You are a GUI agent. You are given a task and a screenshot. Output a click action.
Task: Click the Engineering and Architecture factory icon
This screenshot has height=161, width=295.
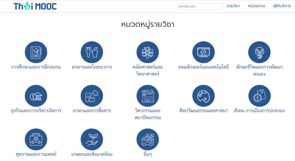tap(148, 96)
